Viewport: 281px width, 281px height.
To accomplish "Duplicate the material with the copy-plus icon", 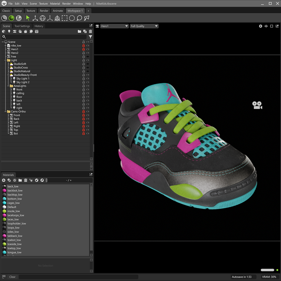I will [x=9, y=180].
